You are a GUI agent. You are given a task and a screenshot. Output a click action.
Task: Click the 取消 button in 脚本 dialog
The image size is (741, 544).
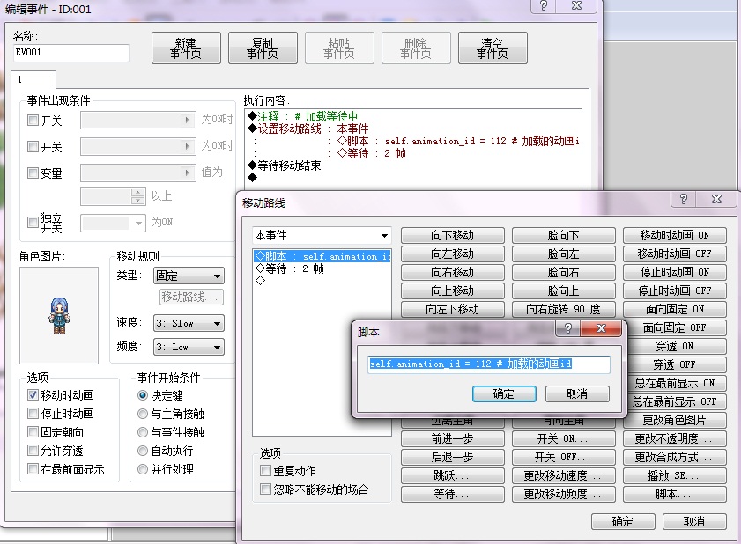577,393
